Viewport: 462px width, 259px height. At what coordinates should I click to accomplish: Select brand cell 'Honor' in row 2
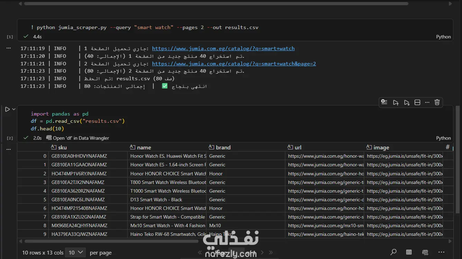[x=246, y=174]
